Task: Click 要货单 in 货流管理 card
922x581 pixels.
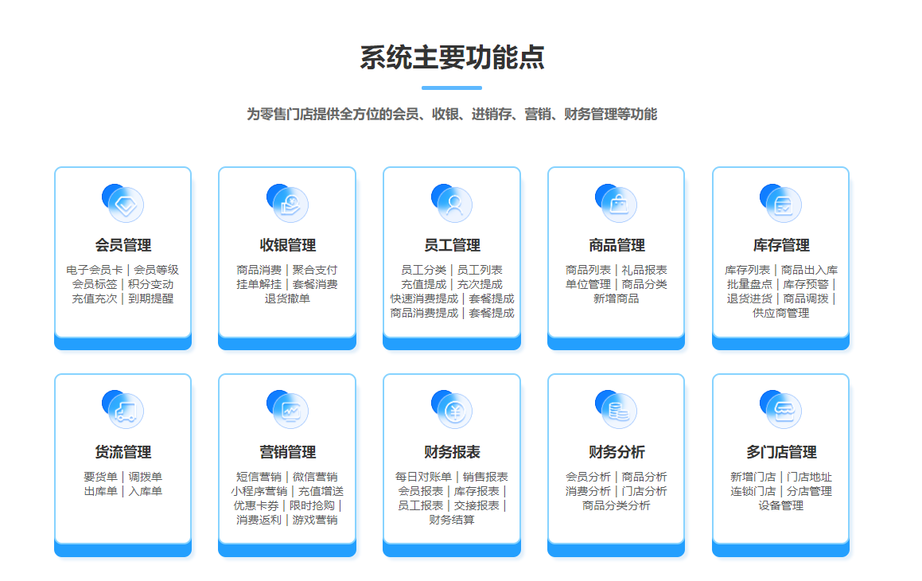Action: point(100,477)
